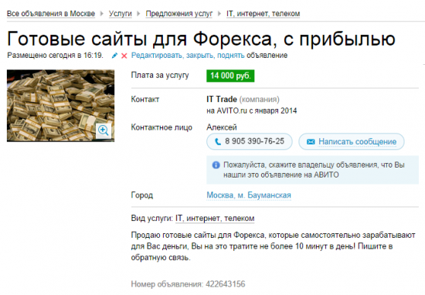Click the pencil edit icon
The height and width of the screenshot is (295, 425).
click(x=114, y=56)
